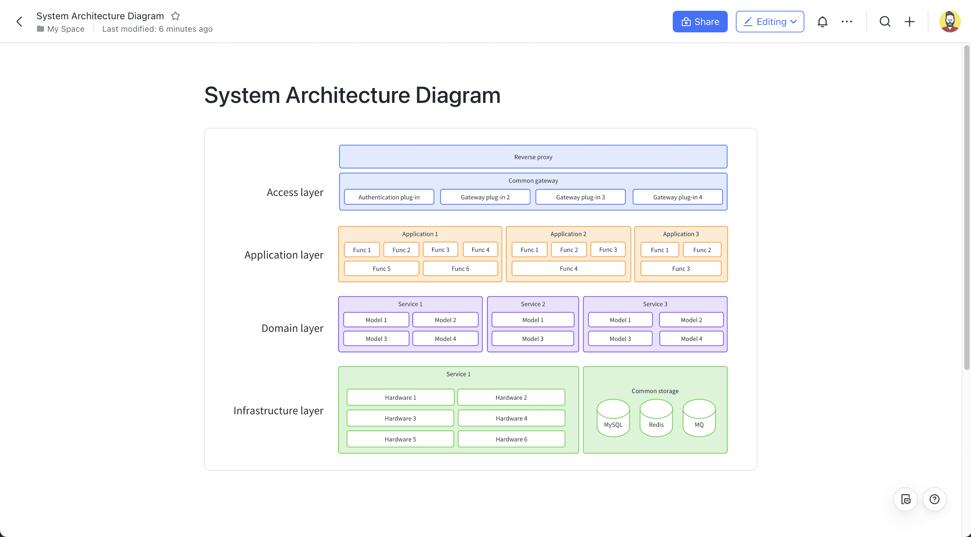Viewport: 971px width, 537px height.
Task: Open search with the magnifier icon
Action: (x=885, y=22)
